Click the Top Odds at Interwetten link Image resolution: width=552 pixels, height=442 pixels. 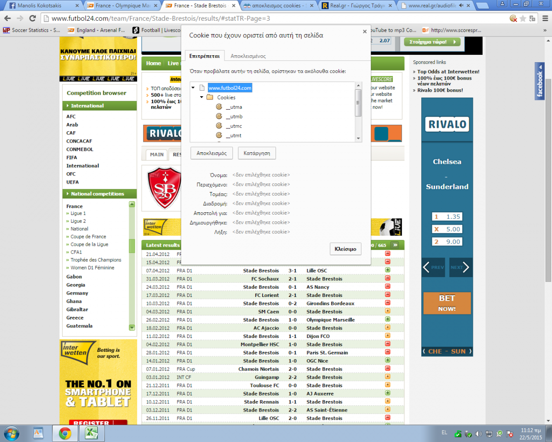click(448, 72)
